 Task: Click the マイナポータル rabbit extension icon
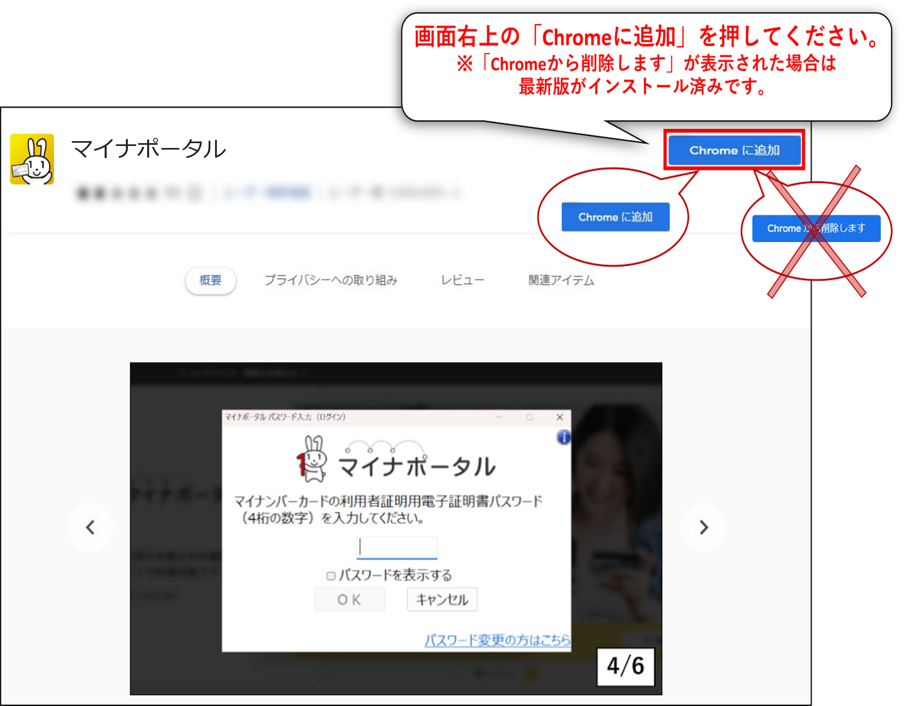(x=32, y=159)
